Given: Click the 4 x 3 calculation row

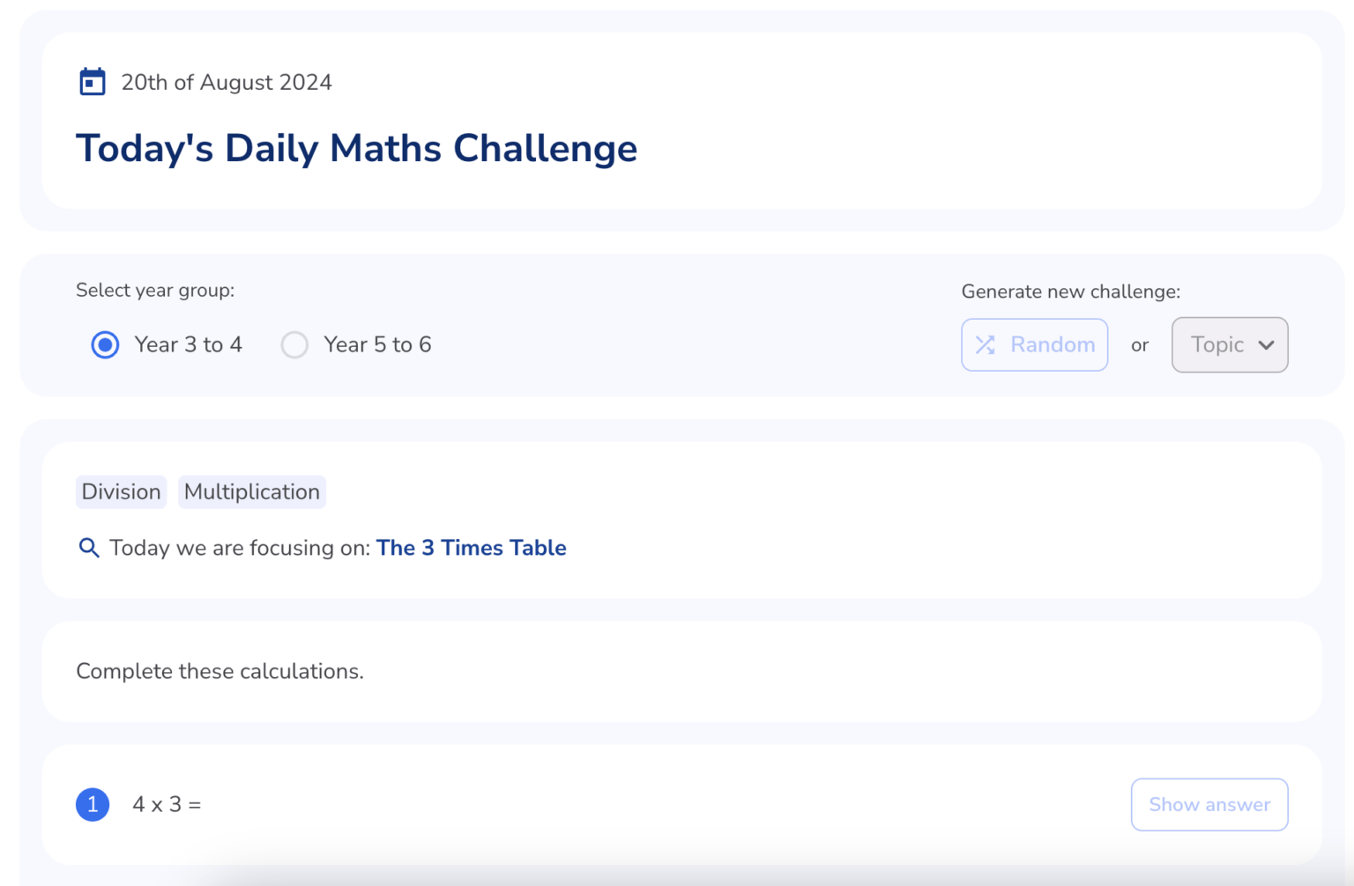Looking at the screenshot, I should click(167, 804).
